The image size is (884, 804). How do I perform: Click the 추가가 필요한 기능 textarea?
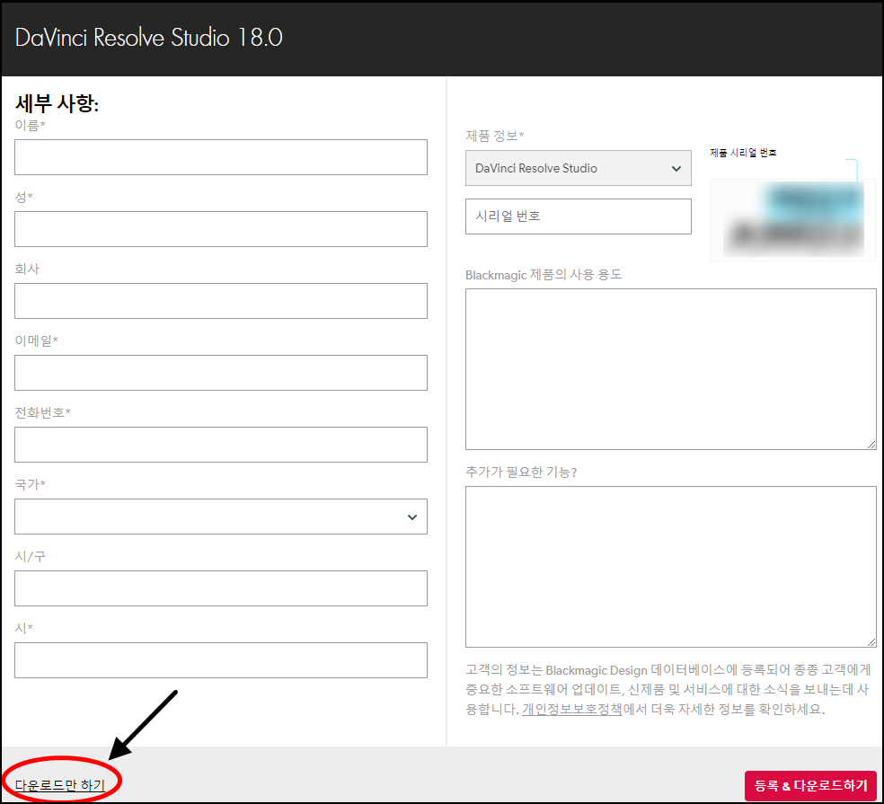[670, 567]
